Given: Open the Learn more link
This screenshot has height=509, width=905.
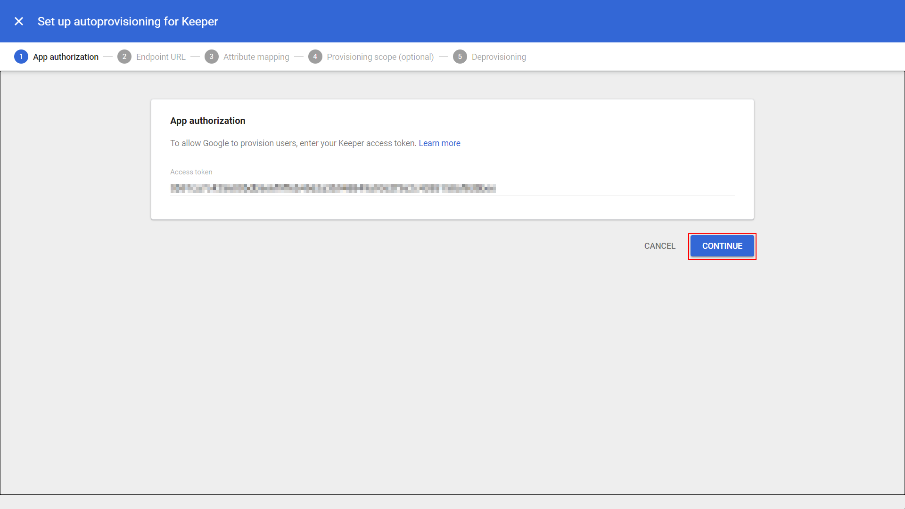Looking at the screenshot, I should click(x=439, y=143).
